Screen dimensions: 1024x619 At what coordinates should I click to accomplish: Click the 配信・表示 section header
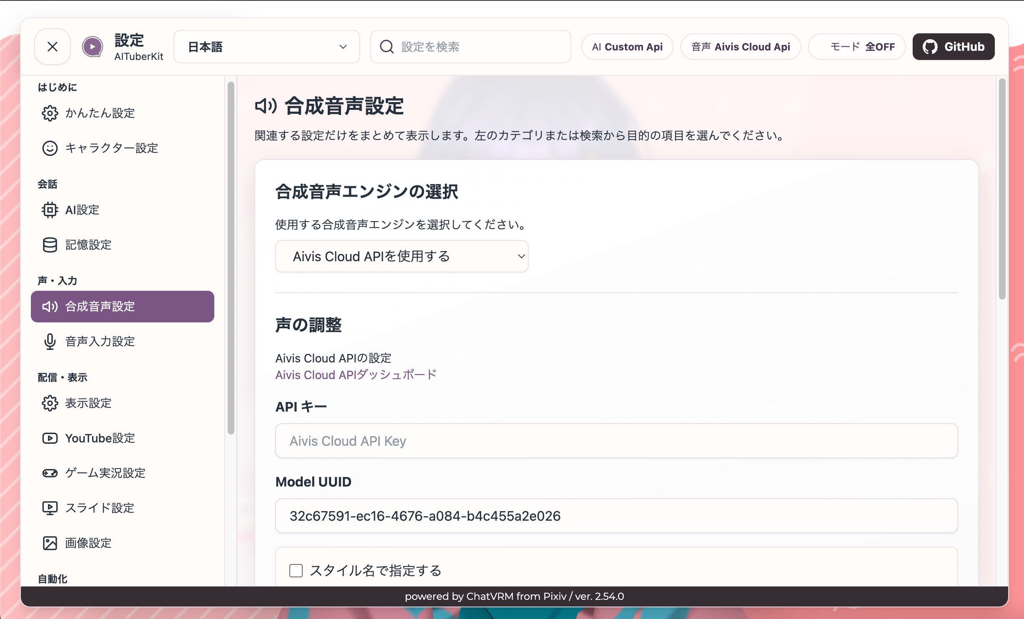coord(63,377)
